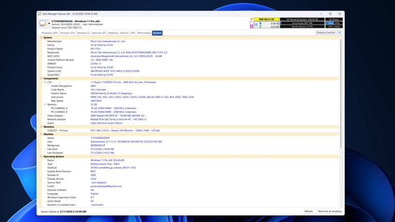
Task: Select the System tab
Action: click(x=157, y=33)
